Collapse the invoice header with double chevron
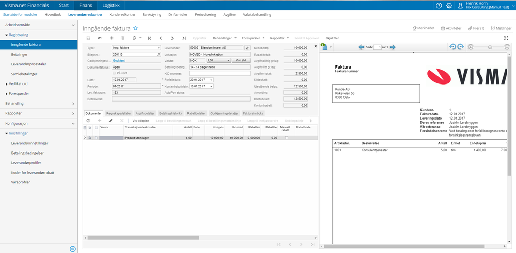516x253 pixels. click(315, 46)
